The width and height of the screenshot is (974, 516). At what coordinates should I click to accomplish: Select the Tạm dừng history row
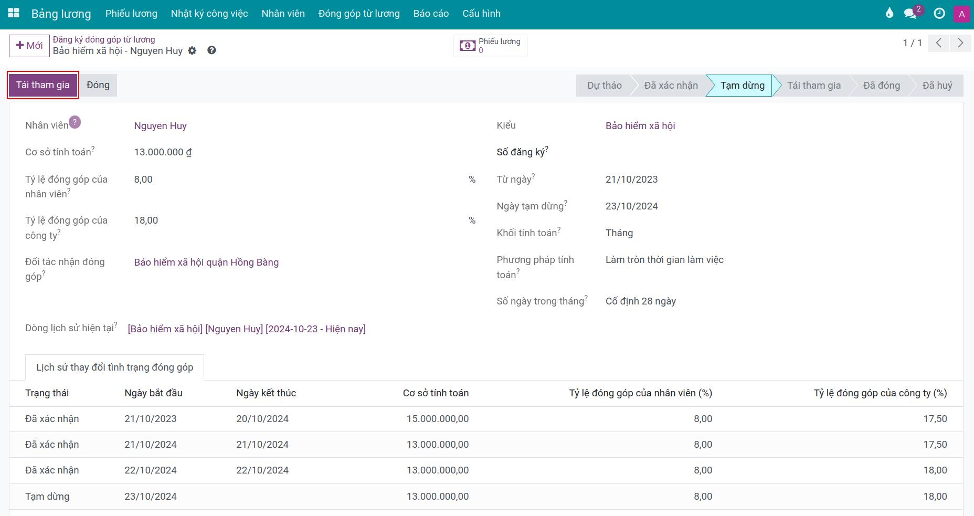click(47, 497)
